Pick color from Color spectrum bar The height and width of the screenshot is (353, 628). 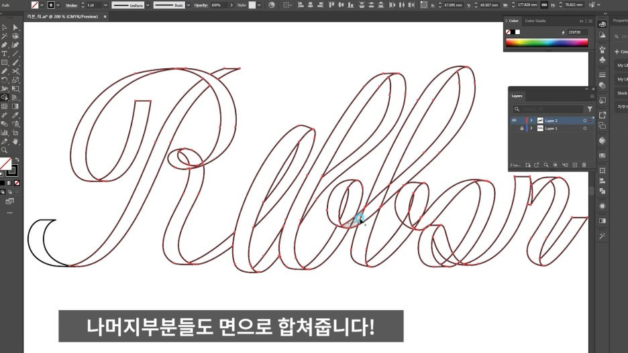547,43
